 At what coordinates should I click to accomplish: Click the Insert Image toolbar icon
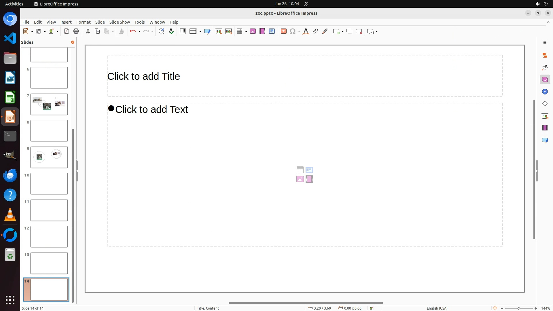point(253,31)
